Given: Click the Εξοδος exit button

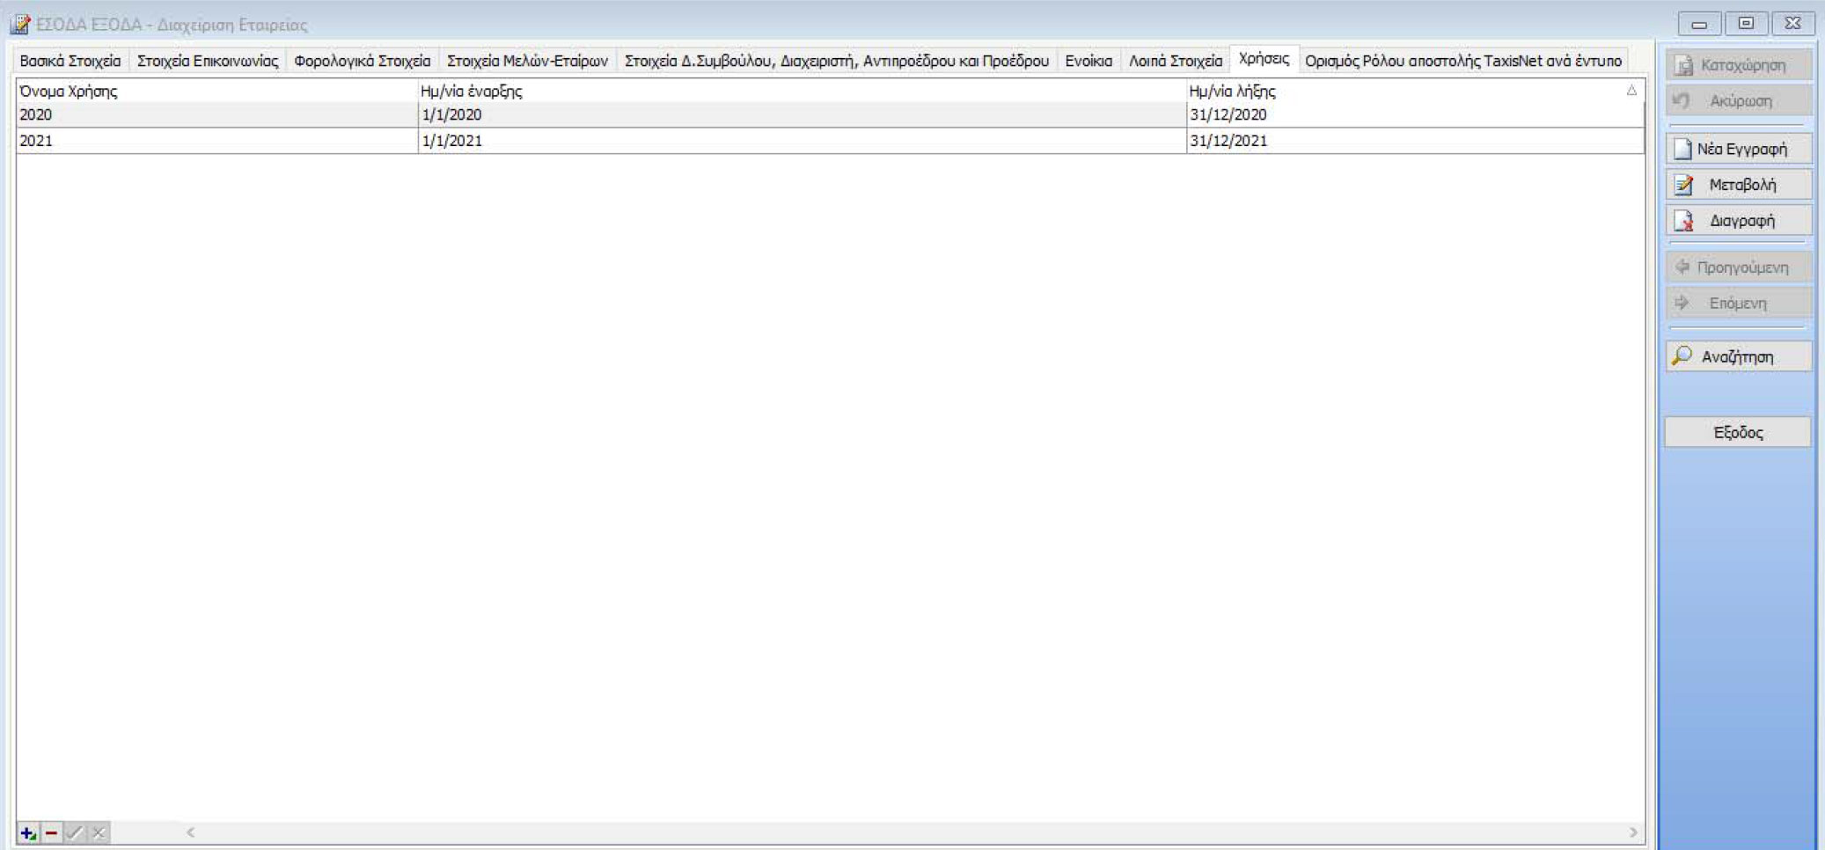Looking at the screenshot, I should [x=1738, y=432].
